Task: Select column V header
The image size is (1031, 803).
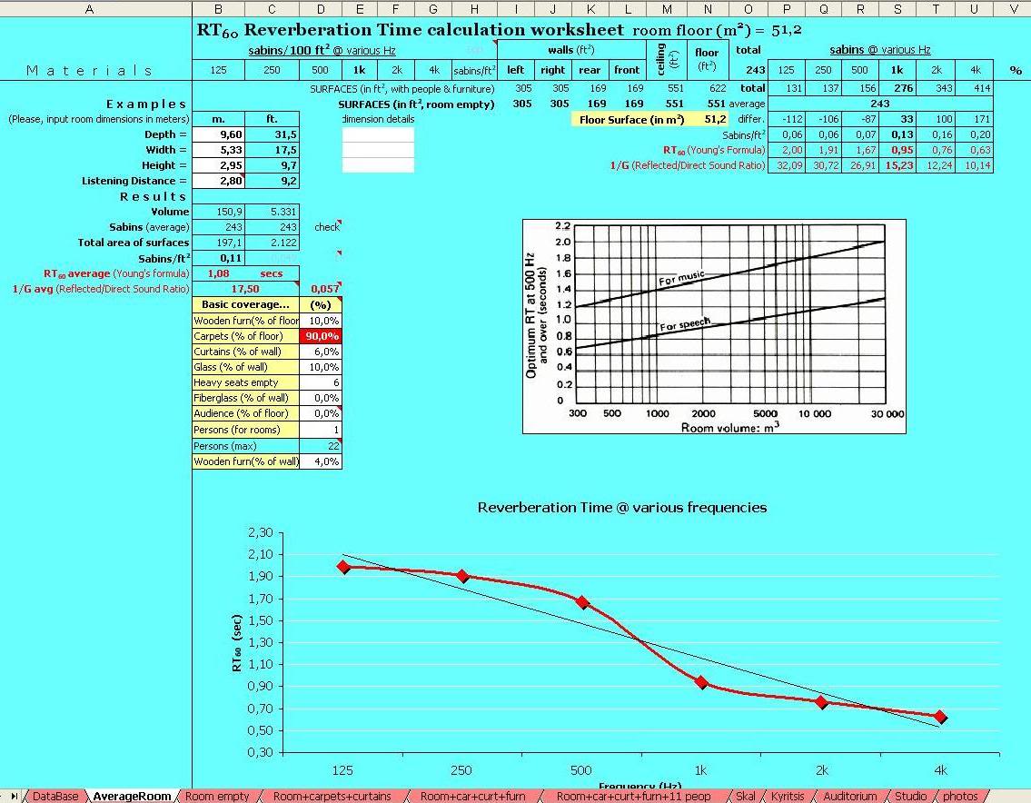Action: [x=1013, y=9]
